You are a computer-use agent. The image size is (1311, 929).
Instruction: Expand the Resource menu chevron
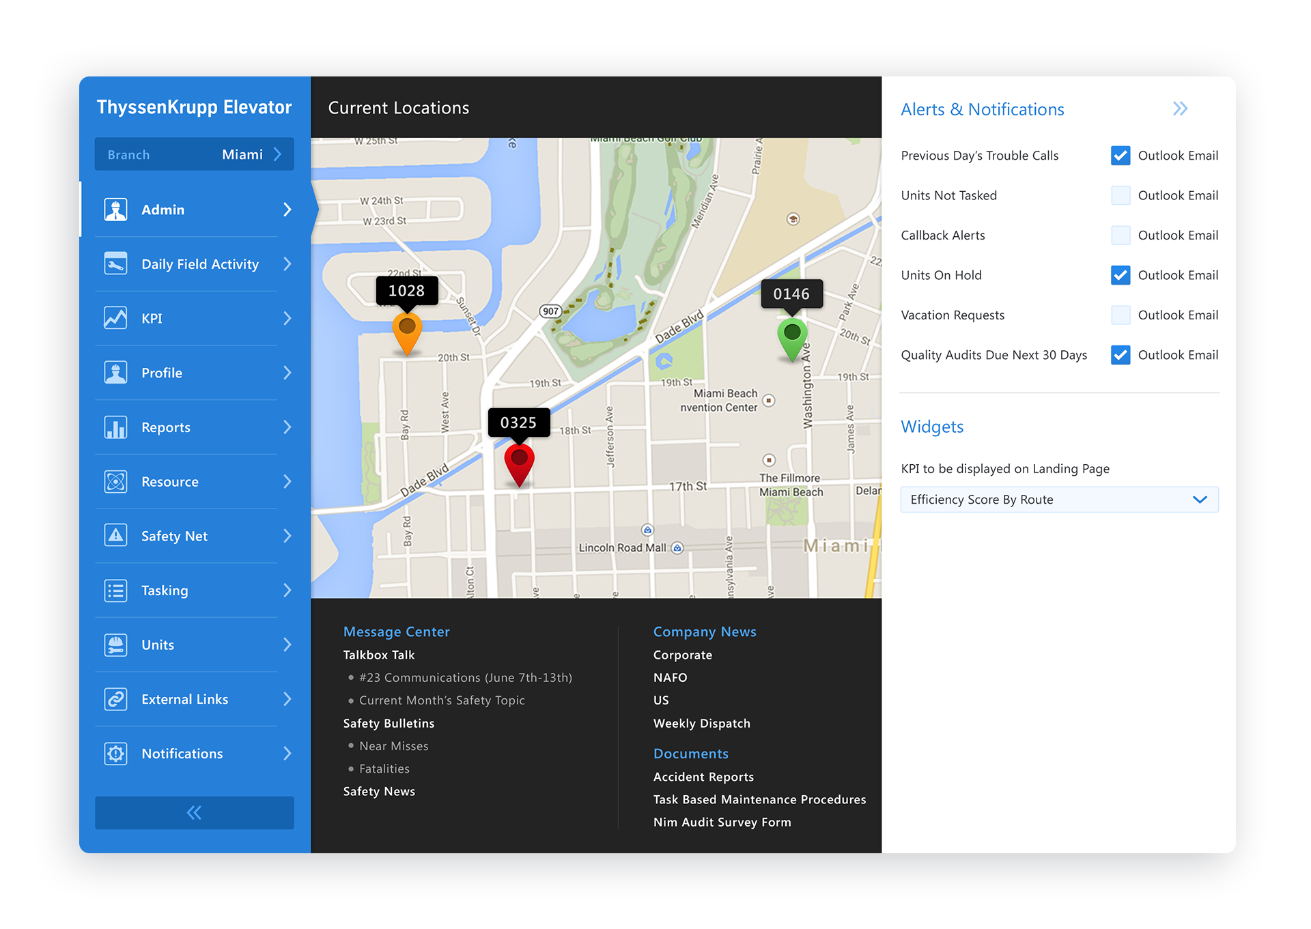(287, 481)
